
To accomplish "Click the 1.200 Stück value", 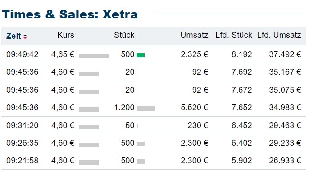I will pos(124,108).
